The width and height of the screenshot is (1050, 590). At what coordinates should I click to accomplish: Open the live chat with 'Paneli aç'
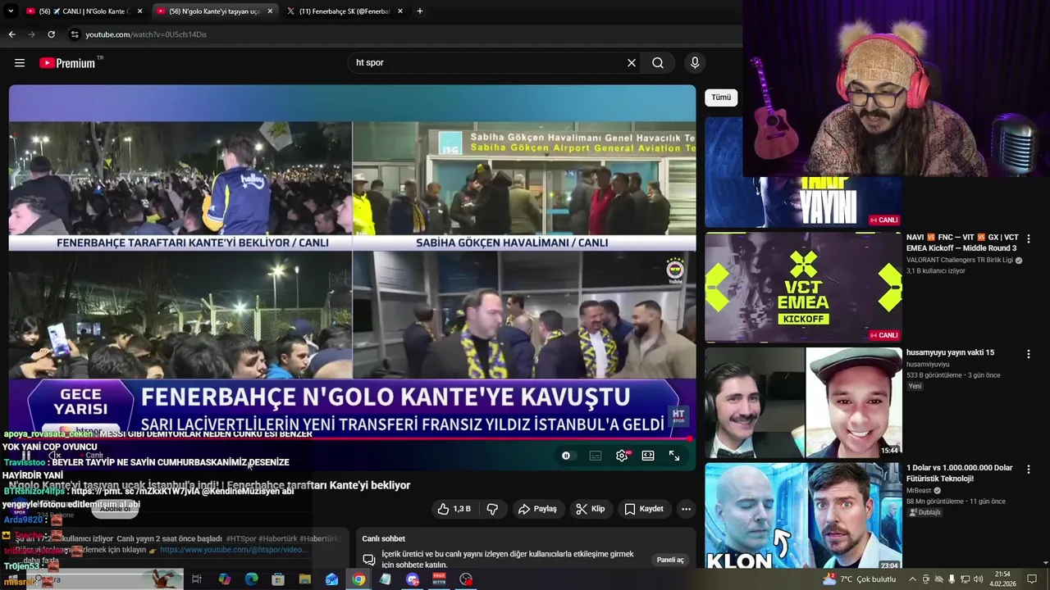tap(670, 560)
